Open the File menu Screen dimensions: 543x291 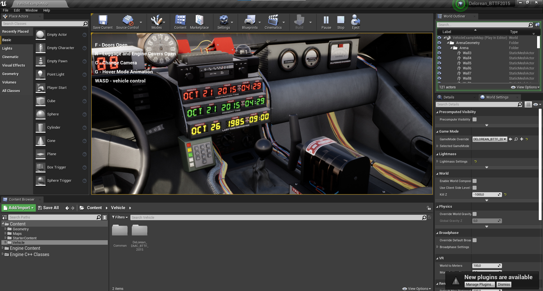click(6, 10)
